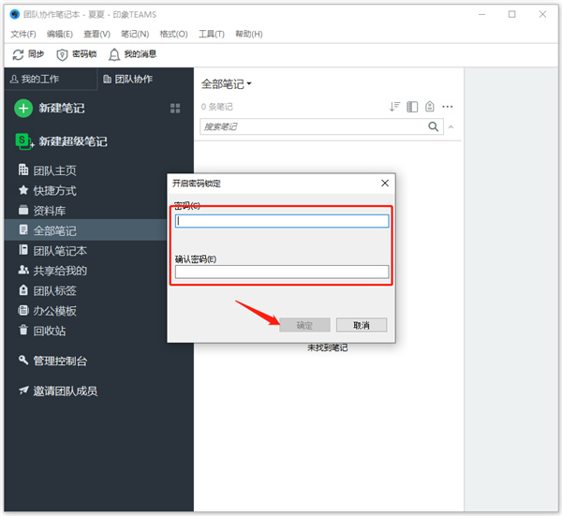Click the 新建笔记 label
The height and width of the screenshot is (516, 562).
pos(62,109)
